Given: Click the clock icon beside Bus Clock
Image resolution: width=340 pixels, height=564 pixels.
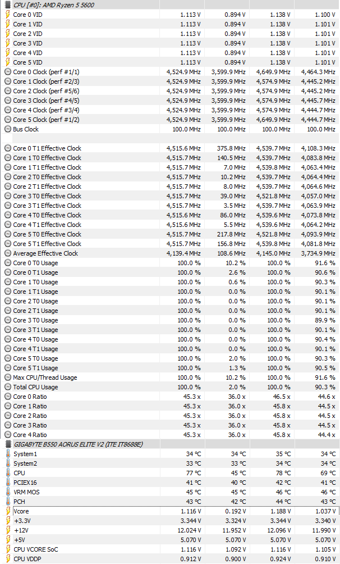Looking at the screenshot, I should click(7, 129).
